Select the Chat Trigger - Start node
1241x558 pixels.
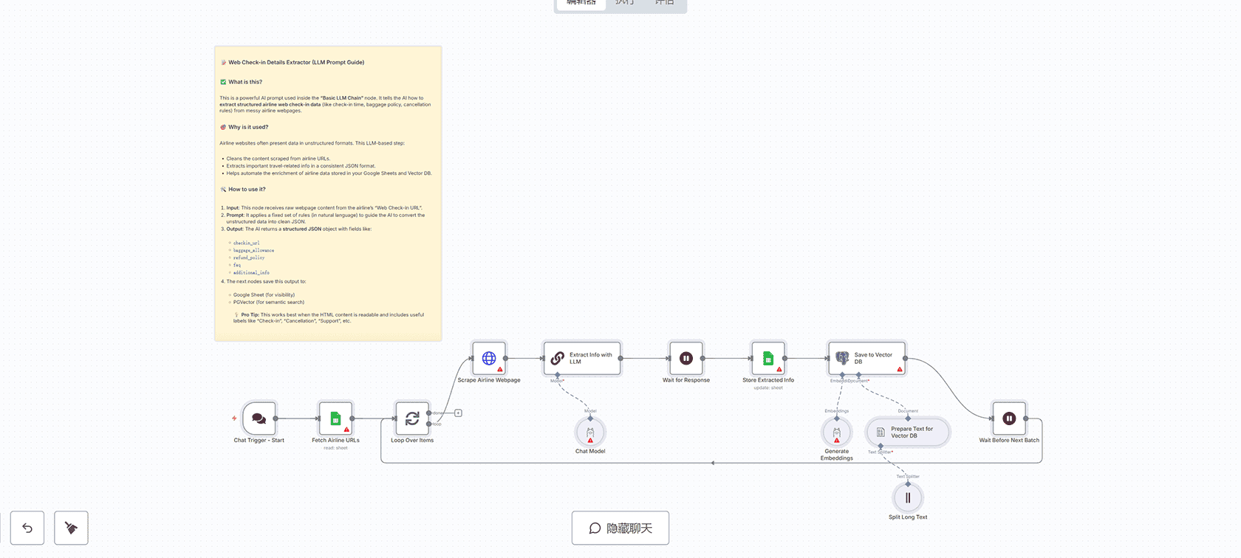(x=259, y=418)
